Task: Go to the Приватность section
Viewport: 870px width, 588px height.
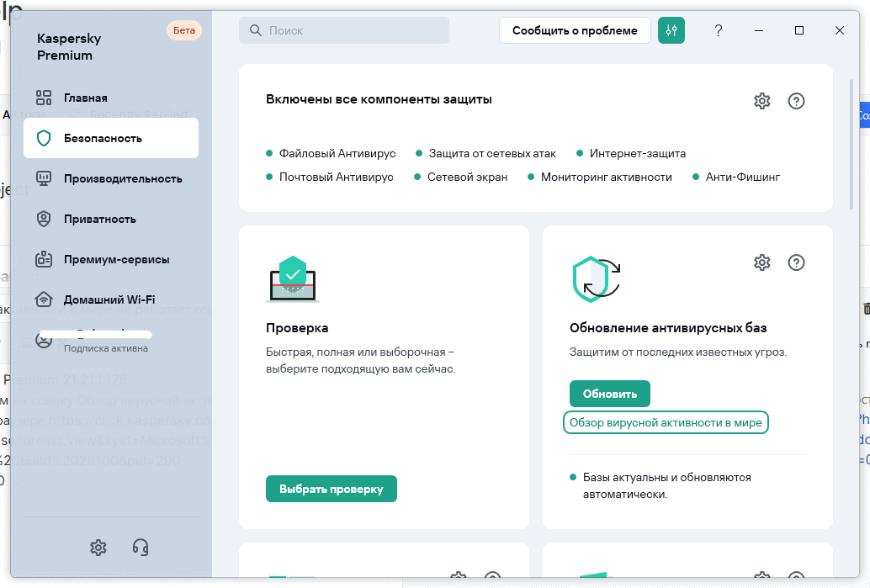Action: click(x=111, y=219)
